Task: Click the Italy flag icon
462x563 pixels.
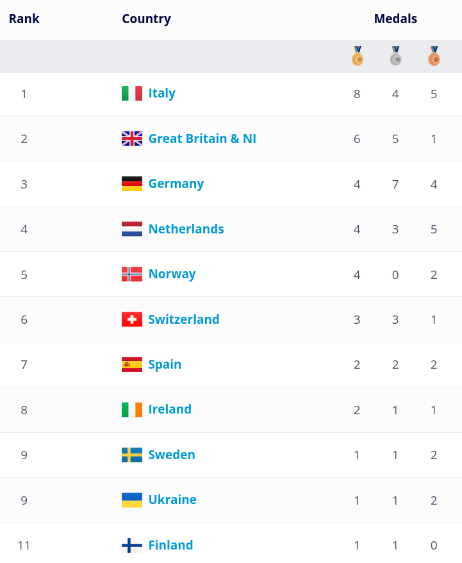Action: coord(132,94)
